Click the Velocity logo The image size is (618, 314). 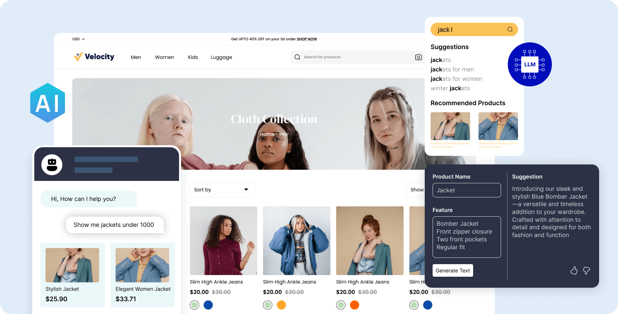click(94, 57)
